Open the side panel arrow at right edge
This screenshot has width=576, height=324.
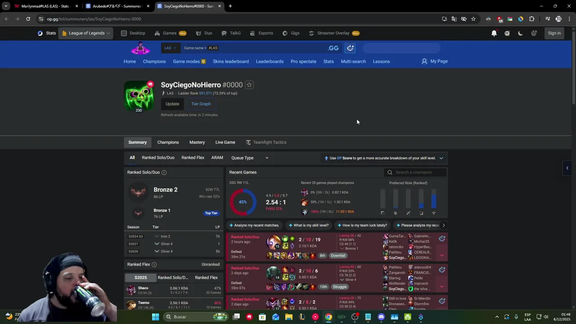pos(567,168)
